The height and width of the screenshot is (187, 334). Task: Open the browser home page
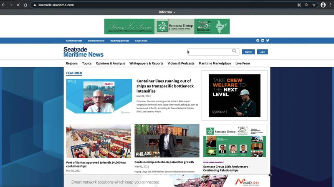coord(25,5)
